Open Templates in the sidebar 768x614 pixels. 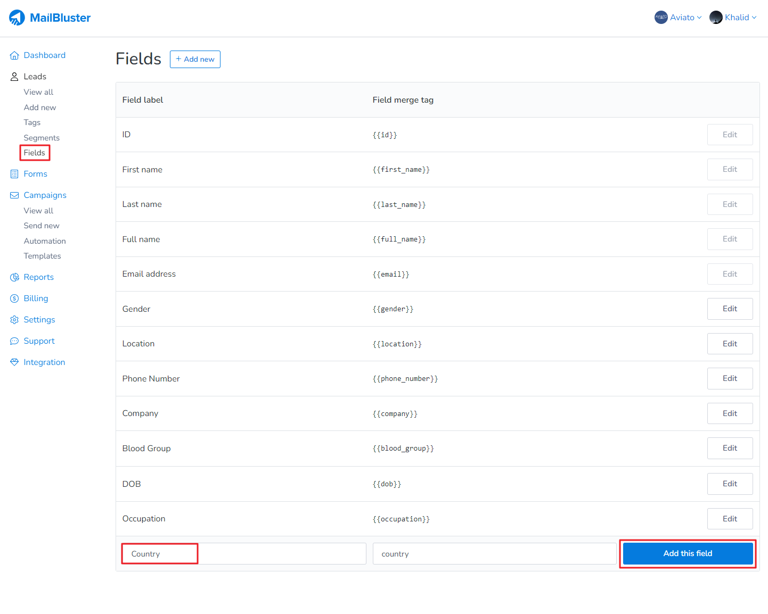pyautogui.click(x=42, y=256)
